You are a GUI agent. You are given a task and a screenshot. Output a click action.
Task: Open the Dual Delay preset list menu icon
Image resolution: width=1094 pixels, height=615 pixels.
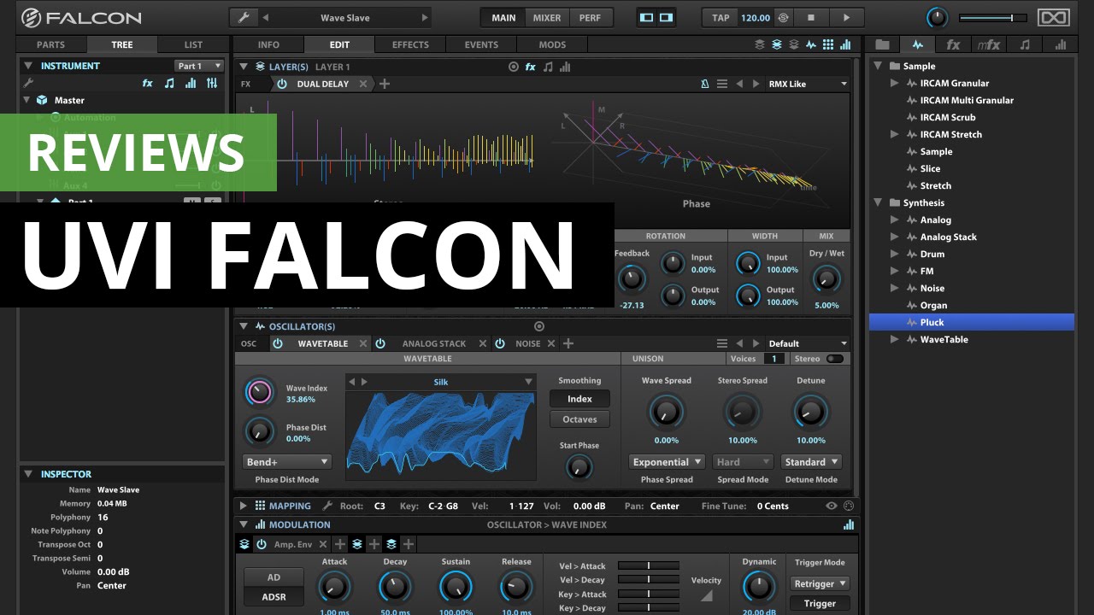pos(722,84)
